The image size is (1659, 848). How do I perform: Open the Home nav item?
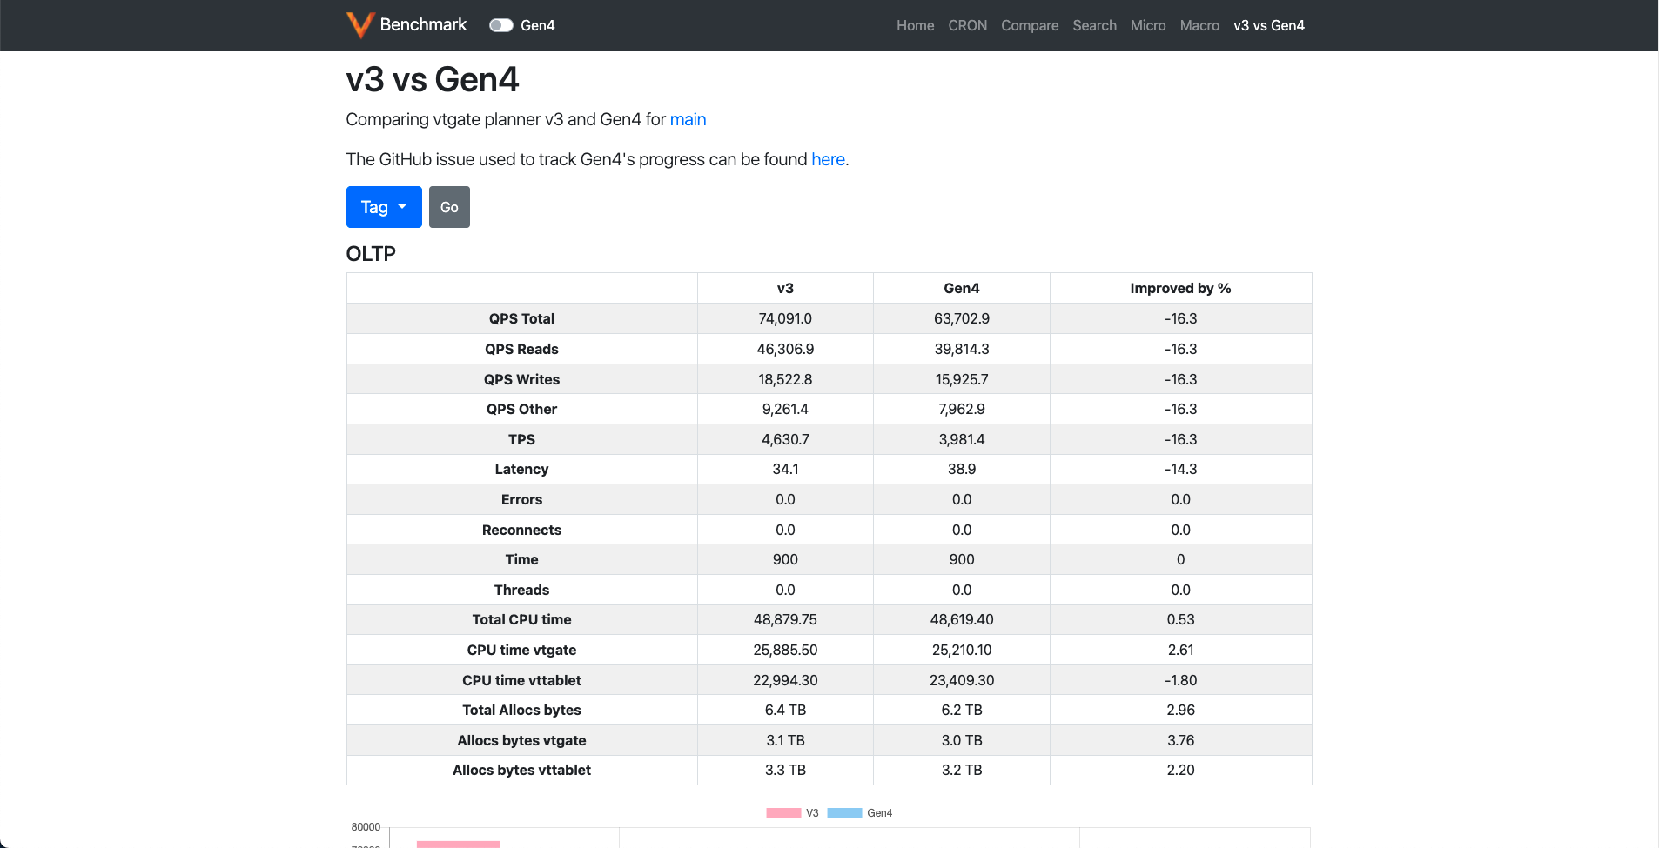[x=915, y=25]
